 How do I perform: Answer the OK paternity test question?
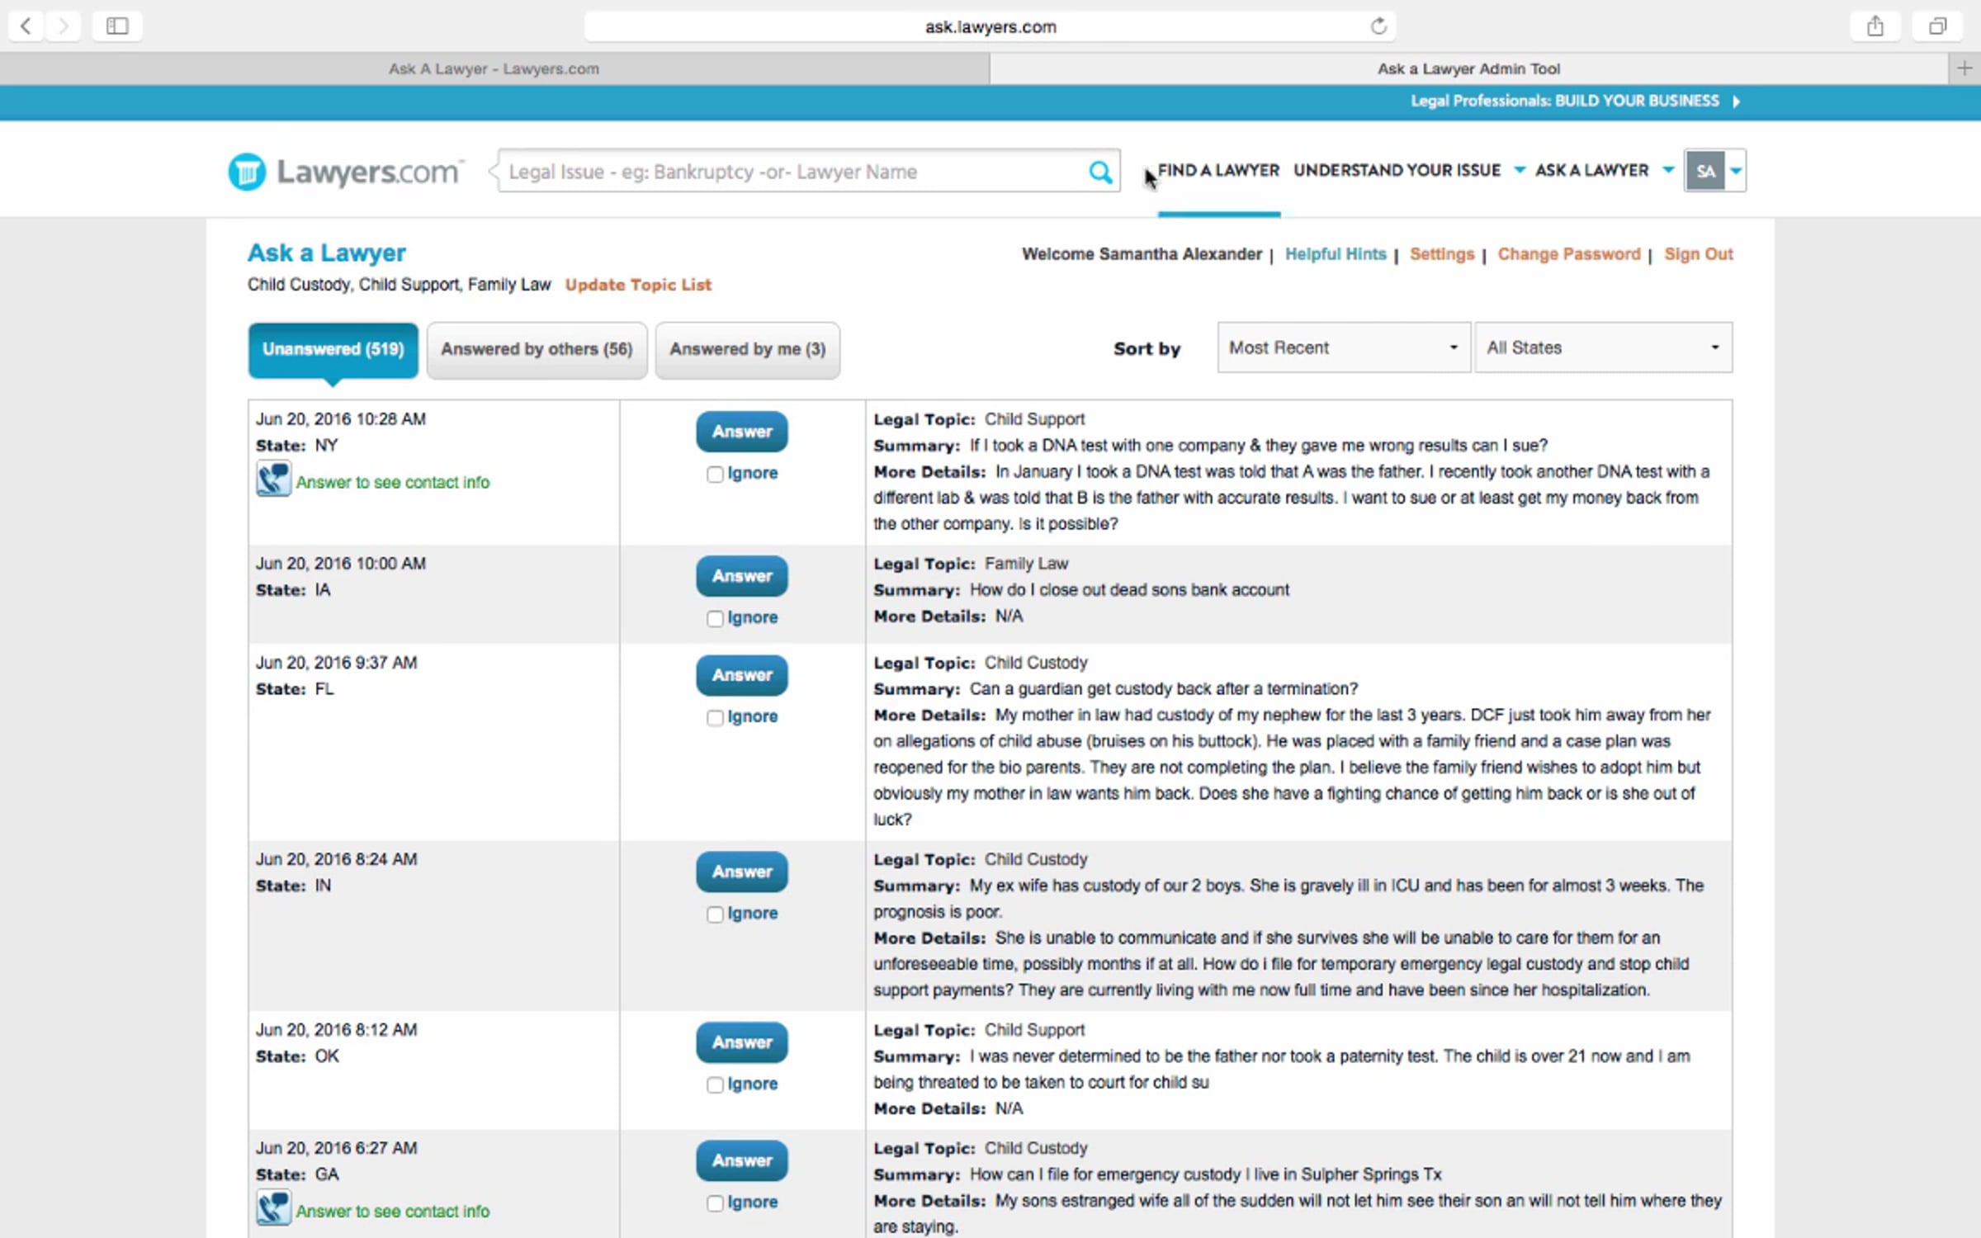tap(742, 1042)
